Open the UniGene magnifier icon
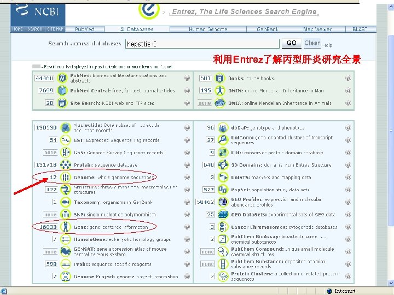 pyautogui.click(x=223, y=140)
